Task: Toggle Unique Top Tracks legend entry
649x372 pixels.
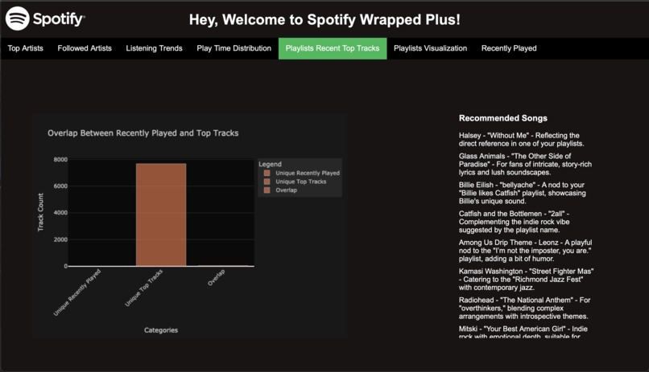Action: (296, 182)
